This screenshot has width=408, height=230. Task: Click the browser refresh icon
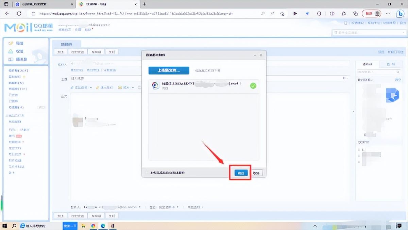[x=19, y=14]
